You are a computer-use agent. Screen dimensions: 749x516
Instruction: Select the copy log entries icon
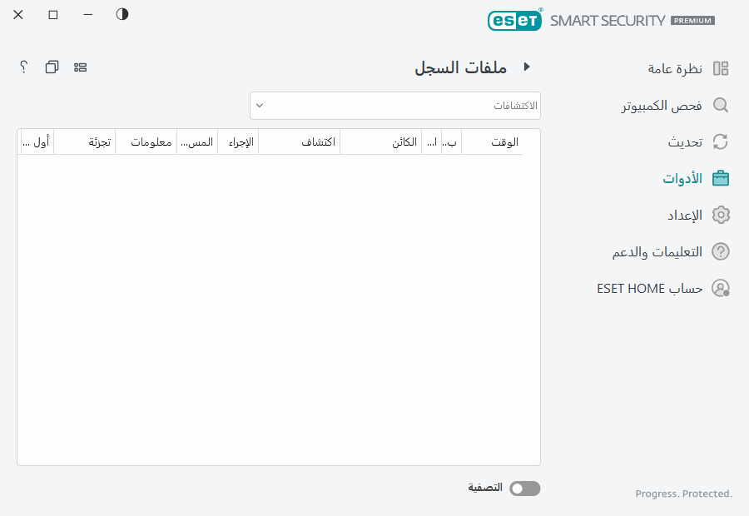click(51, 67)
